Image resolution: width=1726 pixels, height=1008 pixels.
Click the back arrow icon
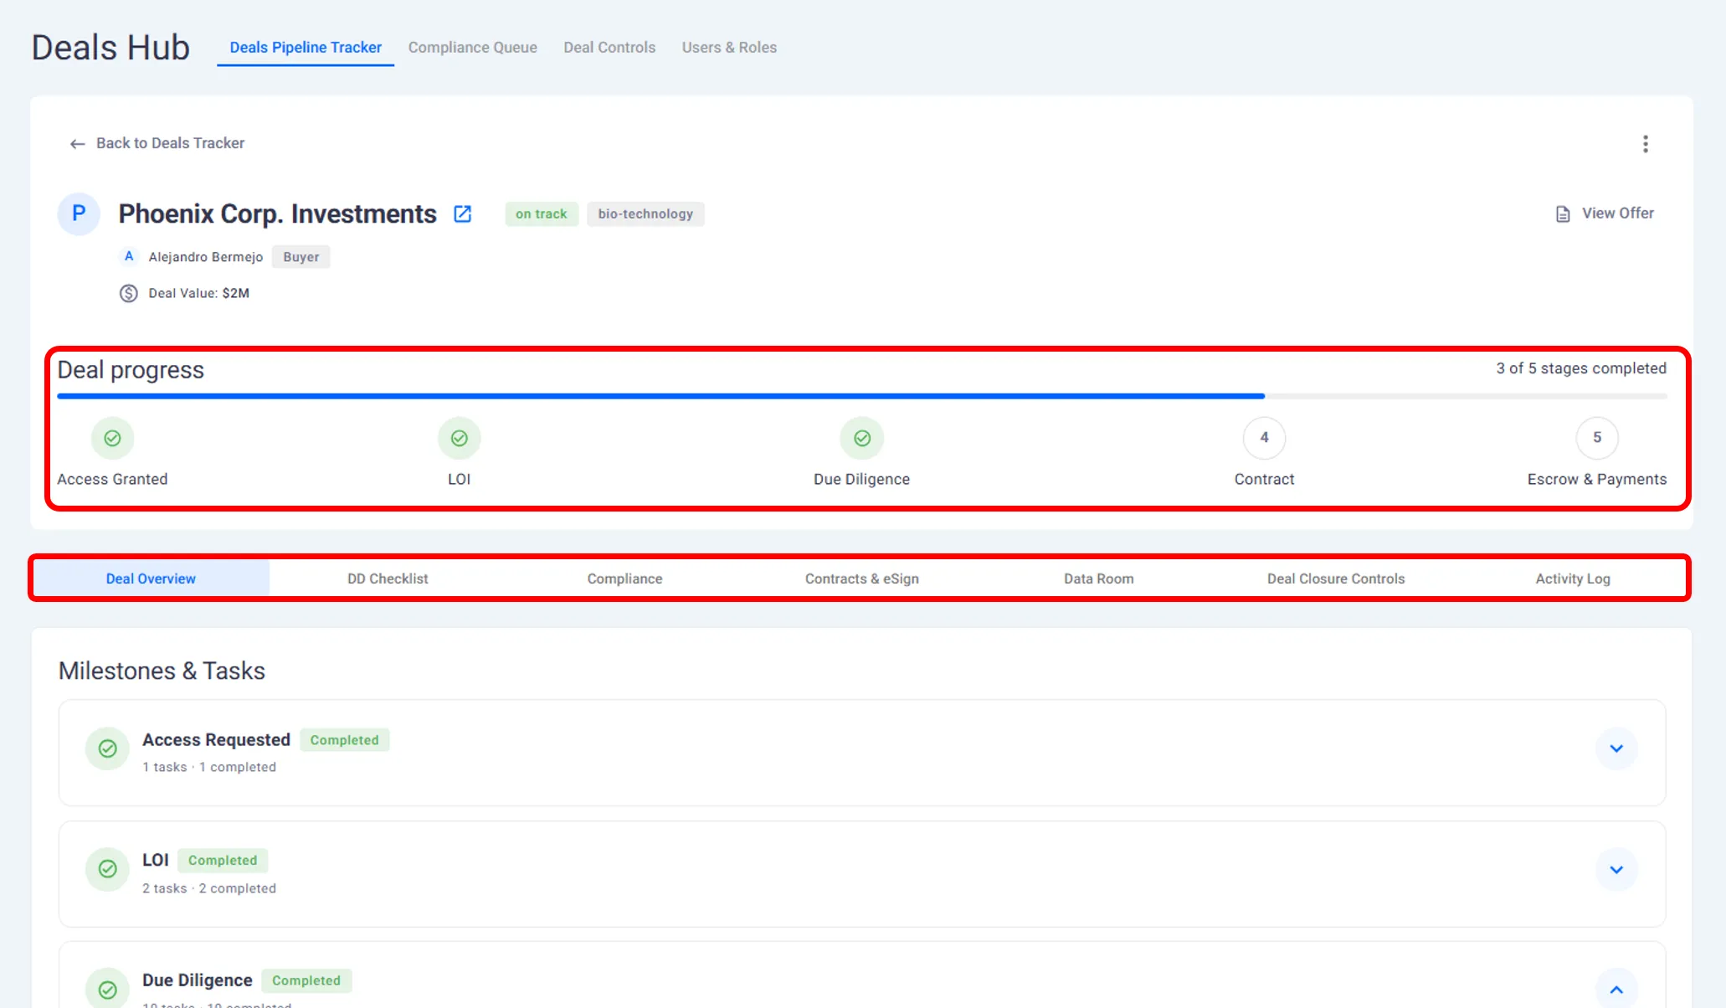(x=77, y=144)
